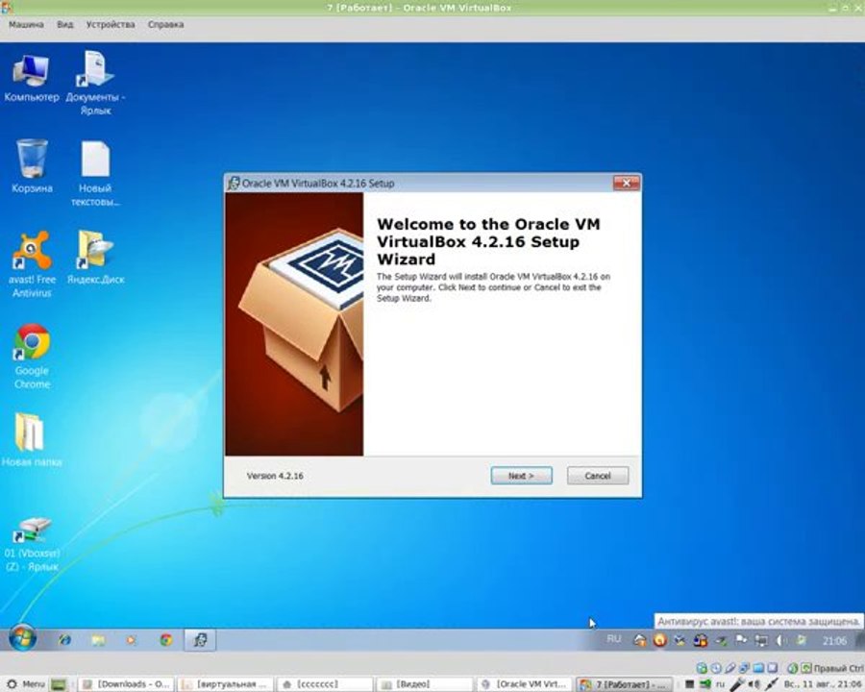Viewport: 865px width, 692px height.
Task: Click the guest taskbar clock 21:06
Action: [834, 641]
